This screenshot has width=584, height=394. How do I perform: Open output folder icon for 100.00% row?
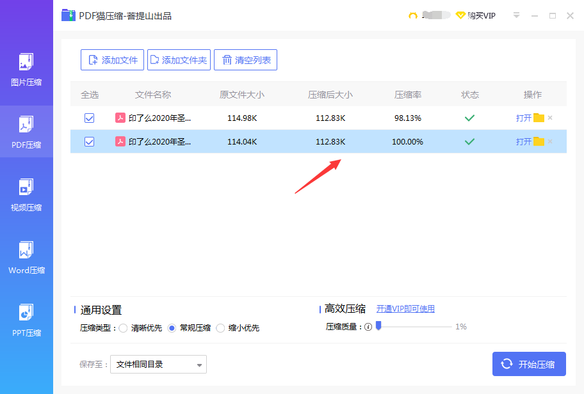539,141
